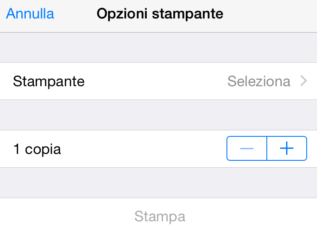Screen dimensions: 317x229
Task: Select the Stampante label text
Action: tap(48, 81)
